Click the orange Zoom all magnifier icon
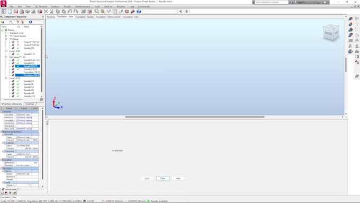This screenshot has width=360, height=203. [103, 12]
